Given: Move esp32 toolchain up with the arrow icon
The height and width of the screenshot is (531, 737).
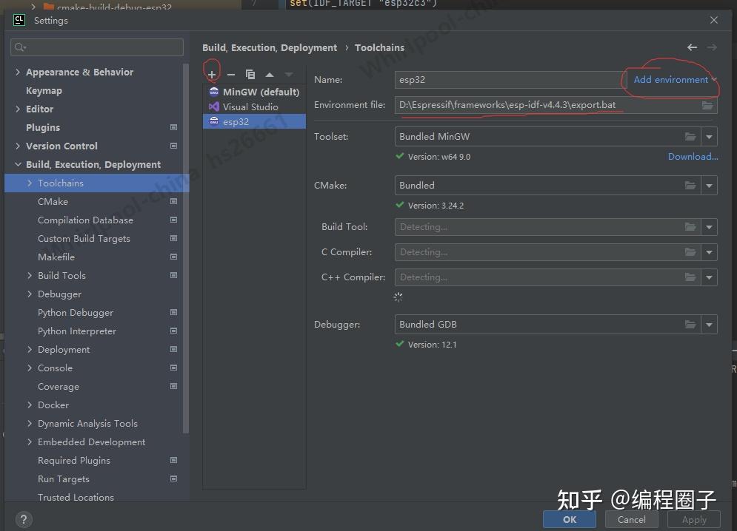Looking at the screenshot, I should [x=269, y=73].
